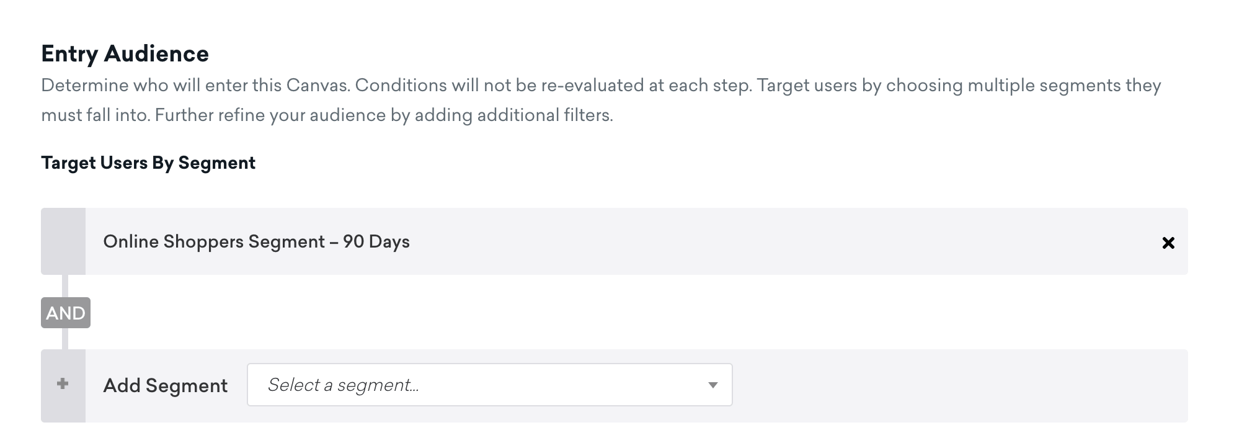Click the Add Segment label

coord(165,385)
